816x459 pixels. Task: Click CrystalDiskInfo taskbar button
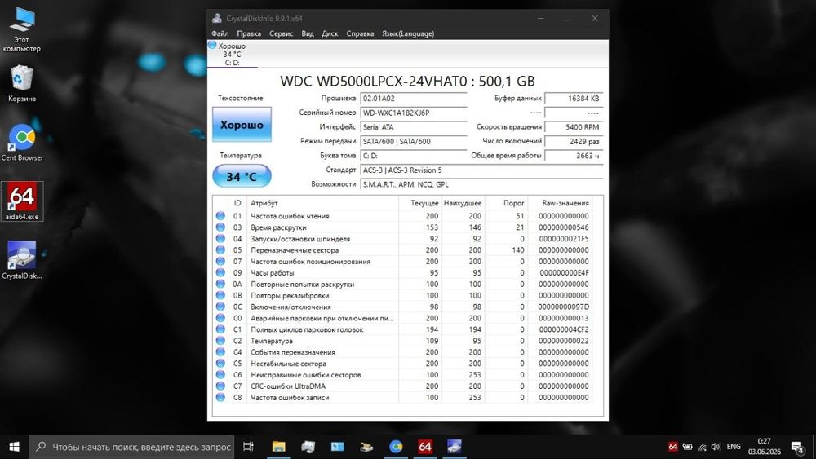click(455, 447)
